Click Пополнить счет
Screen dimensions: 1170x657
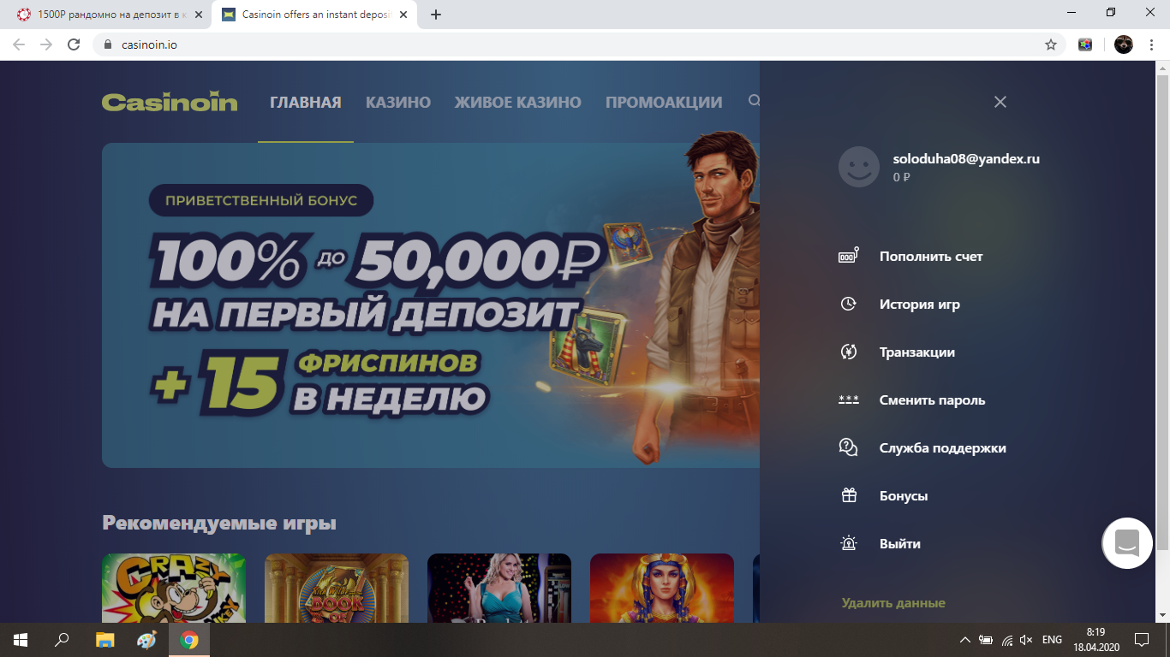coord(931,256)
